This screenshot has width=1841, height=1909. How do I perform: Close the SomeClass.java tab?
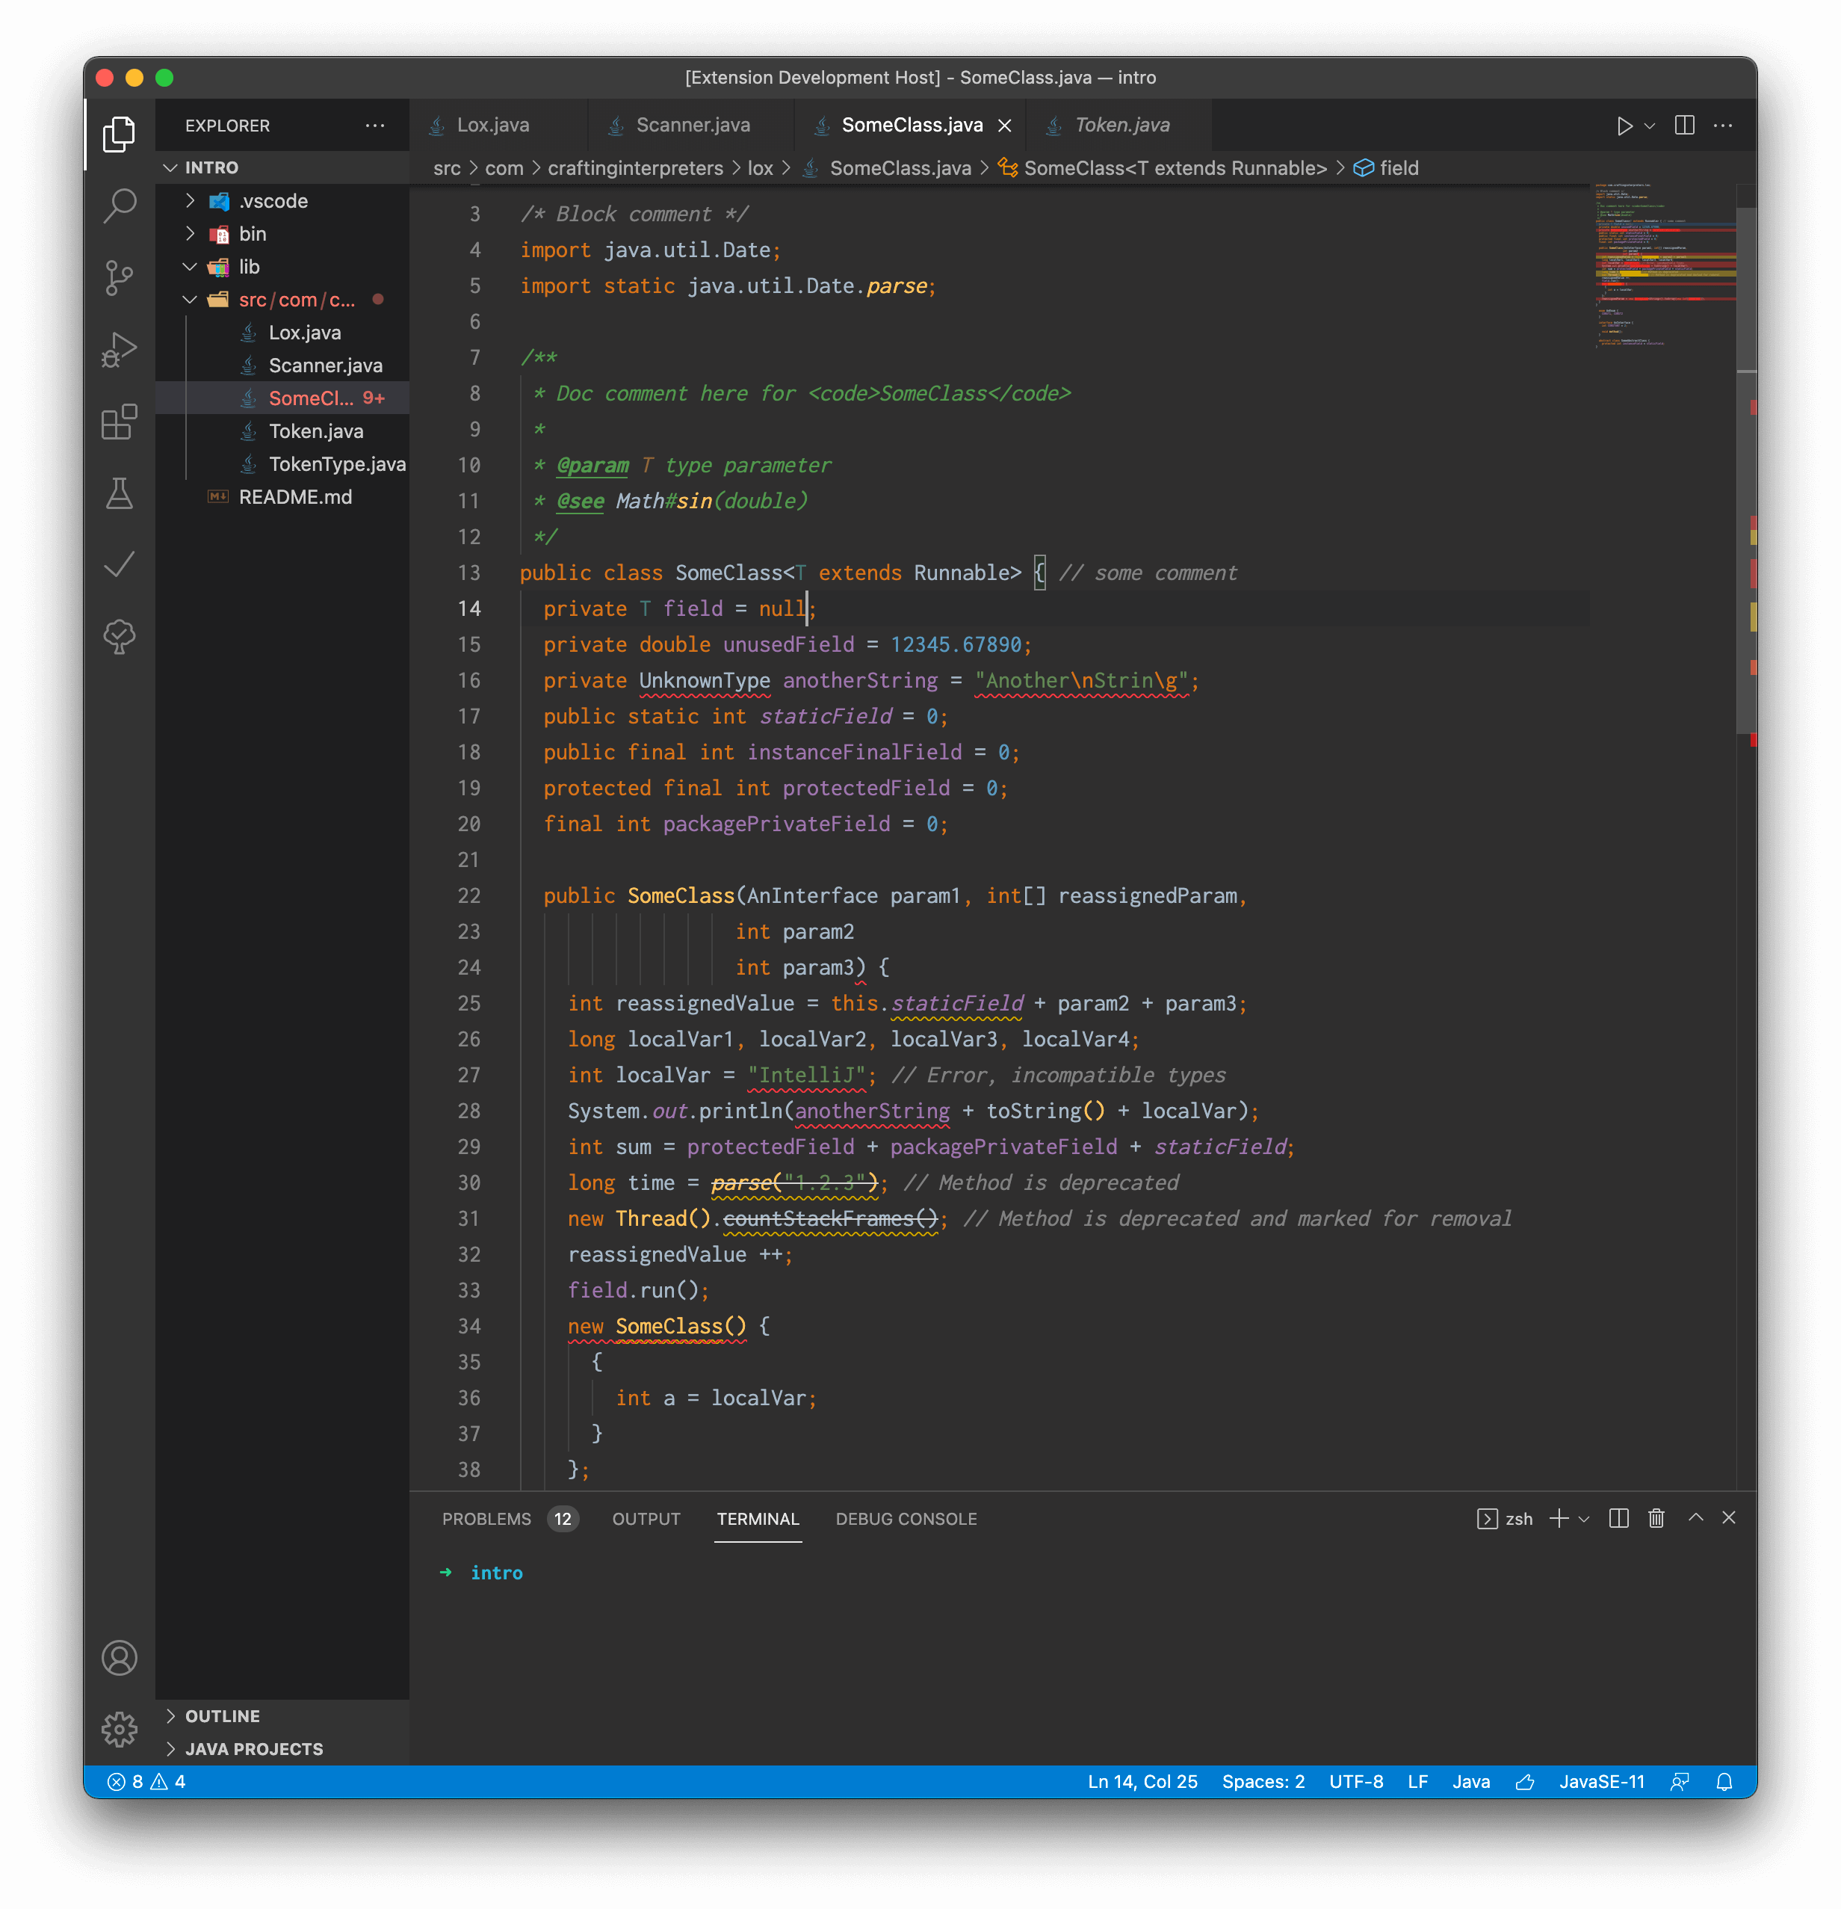(1005, 126)
